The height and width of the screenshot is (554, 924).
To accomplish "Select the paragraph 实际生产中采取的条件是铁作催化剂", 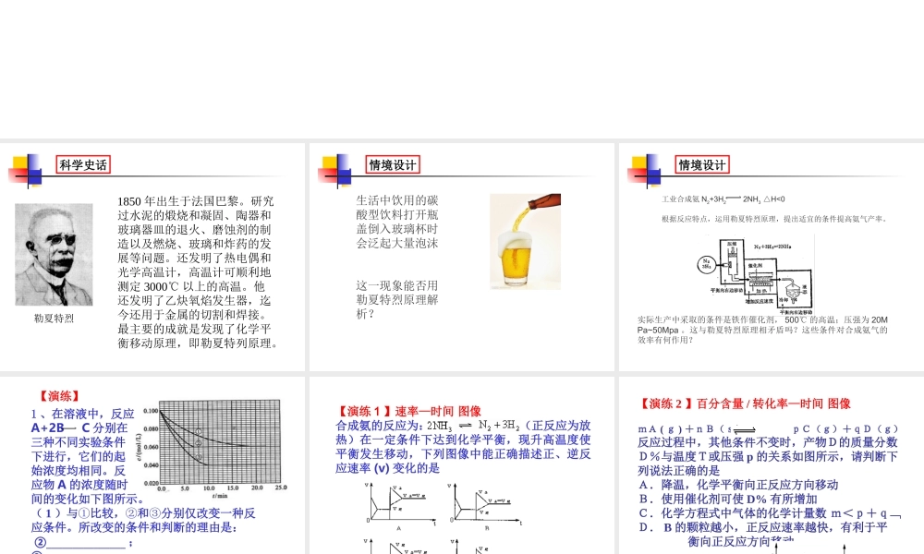I will click(762, 330).
